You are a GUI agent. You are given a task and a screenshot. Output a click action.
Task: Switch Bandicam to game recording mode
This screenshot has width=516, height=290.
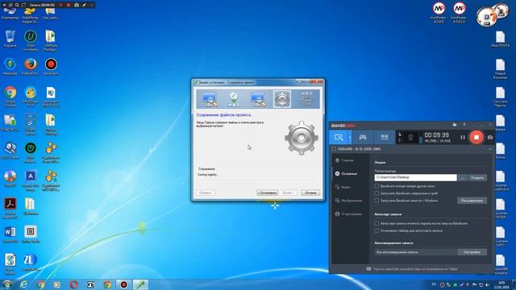point(362,137)
